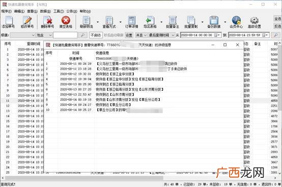Click the 全选 (select all) button

(x=278, y=18)
